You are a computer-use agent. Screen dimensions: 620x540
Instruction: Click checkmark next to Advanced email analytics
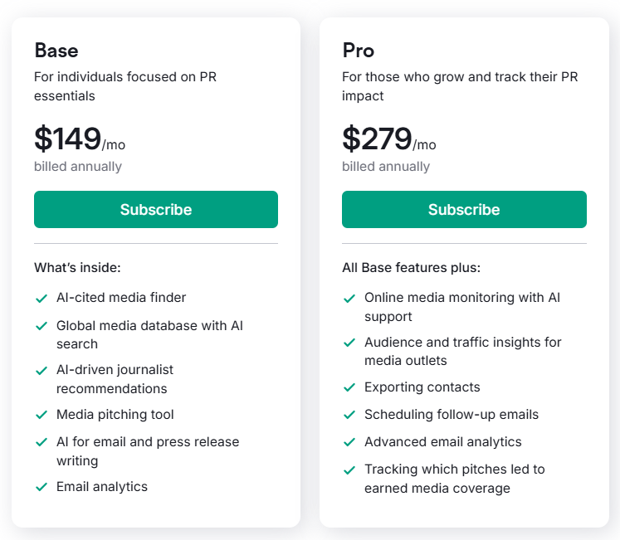coord(349,442)
